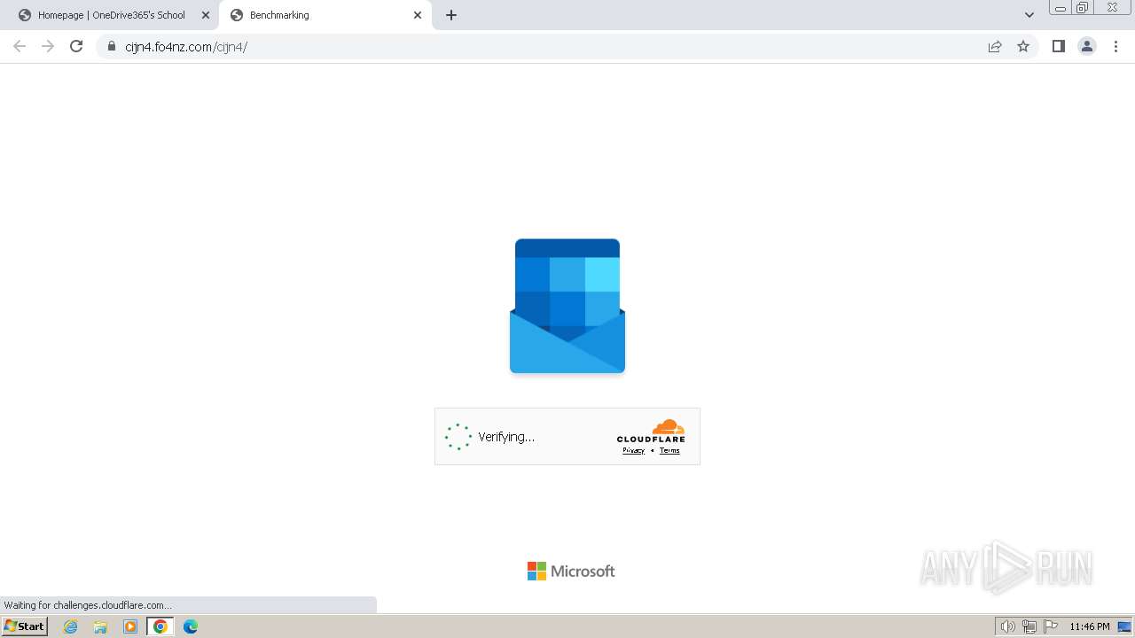This screenshot has width=1135, height=638.
Task: Open the Action Center flag icon
Action: click(1051, 626)
